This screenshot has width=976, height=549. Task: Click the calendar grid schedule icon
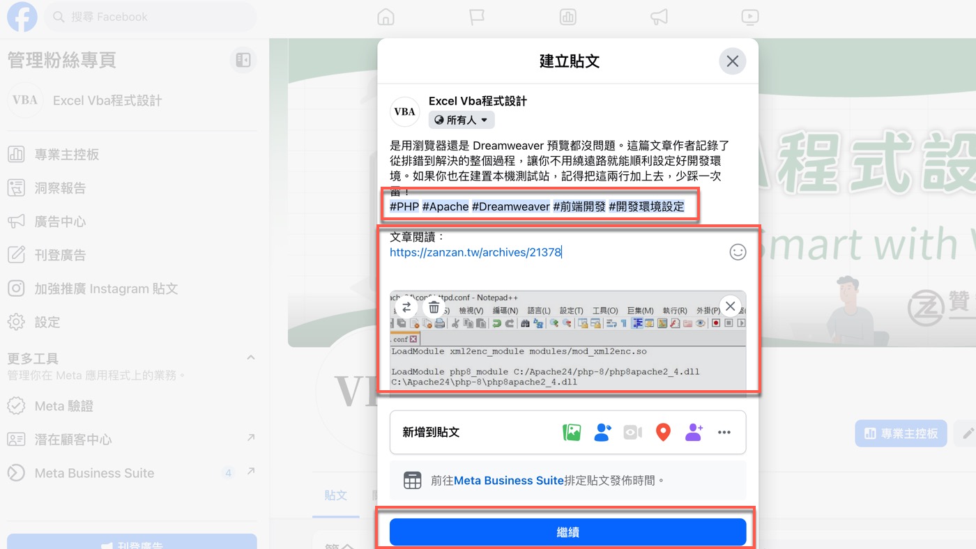click(413, 480)
